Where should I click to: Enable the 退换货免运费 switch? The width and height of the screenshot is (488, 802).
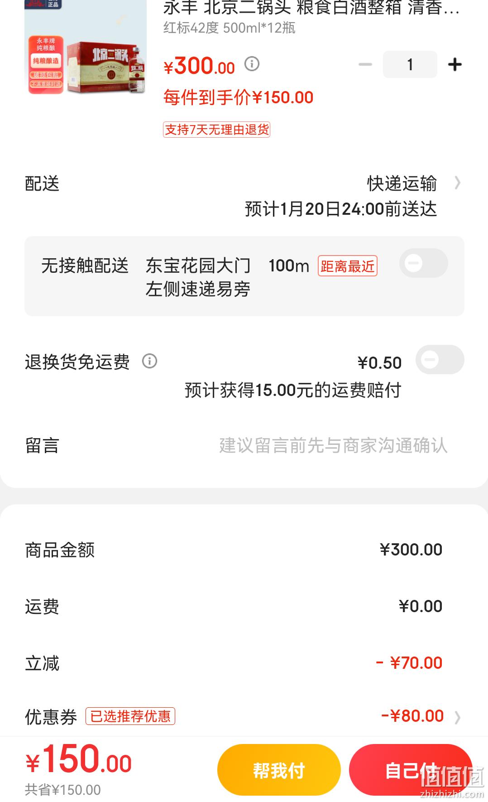tap(440, 360)
